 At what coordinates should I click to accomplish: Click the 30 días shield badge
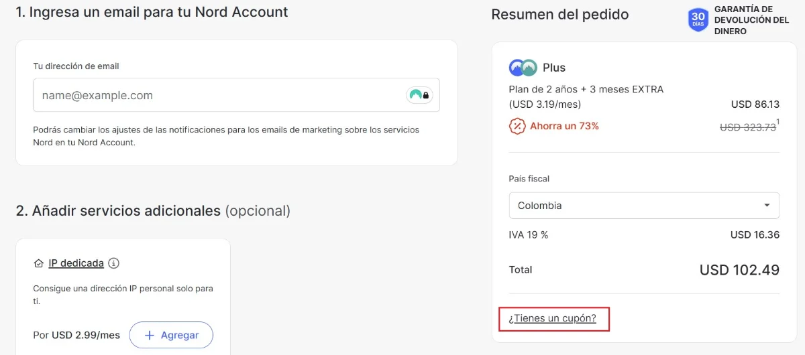pos(698,19)
